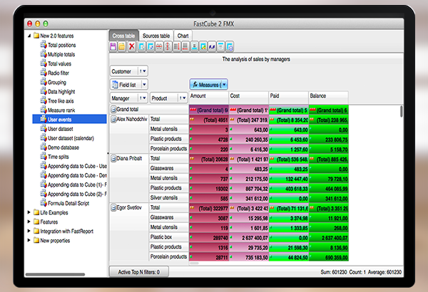This screenshot has width=428, height=292.
Task: Collapse the Egor Svetlov row group
Action: coord(113,207)
